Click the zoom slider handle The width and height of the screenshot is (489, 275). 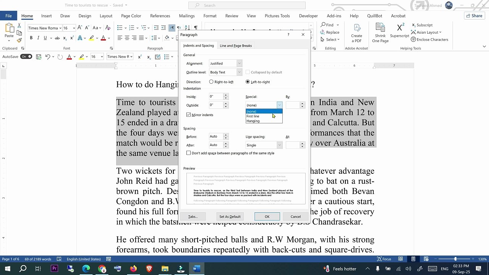(455, 259)
